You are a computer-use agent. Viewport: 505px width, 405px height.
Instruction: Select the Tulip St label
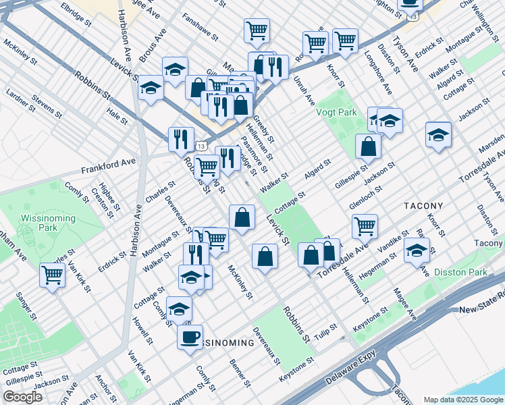325,332
